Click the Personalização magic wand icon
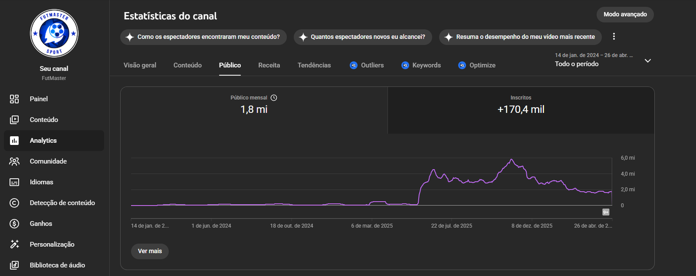 tap(14, 244)
